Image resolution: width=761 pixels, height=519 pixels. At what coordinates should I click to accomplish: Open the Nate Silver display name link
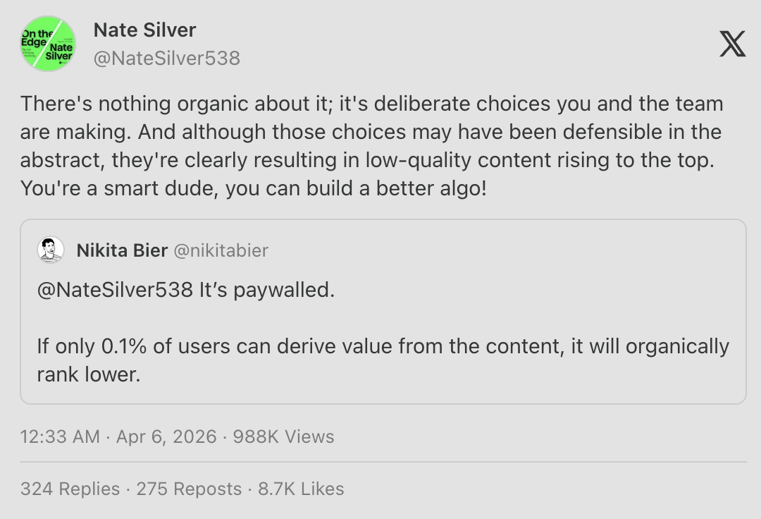144,30
